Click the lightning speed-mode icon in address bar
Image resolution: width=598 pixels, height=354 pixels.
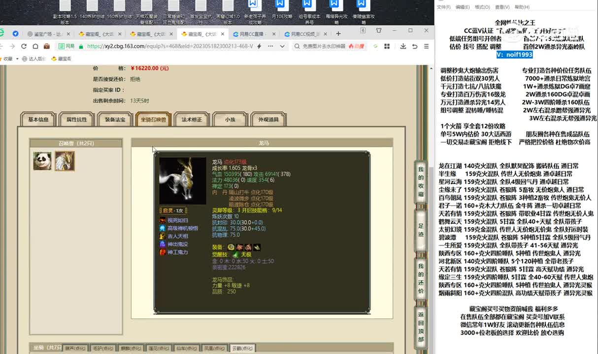[x=260, y=46]
